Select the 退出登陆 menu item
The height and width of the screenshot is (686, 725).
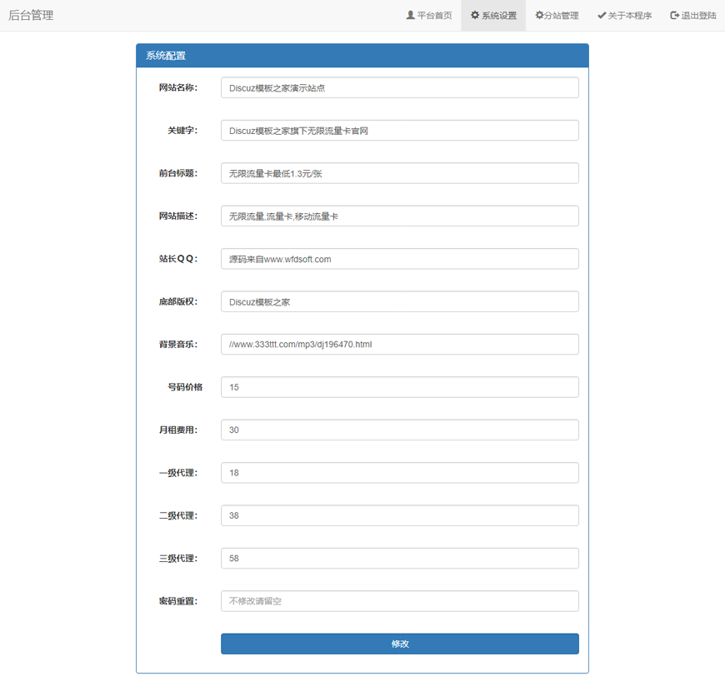[x=692, y=16]
